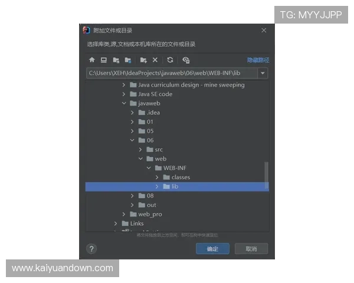The image size is (354, 283).
Task: Click the Module directory icon
Action: pos(127,60)
